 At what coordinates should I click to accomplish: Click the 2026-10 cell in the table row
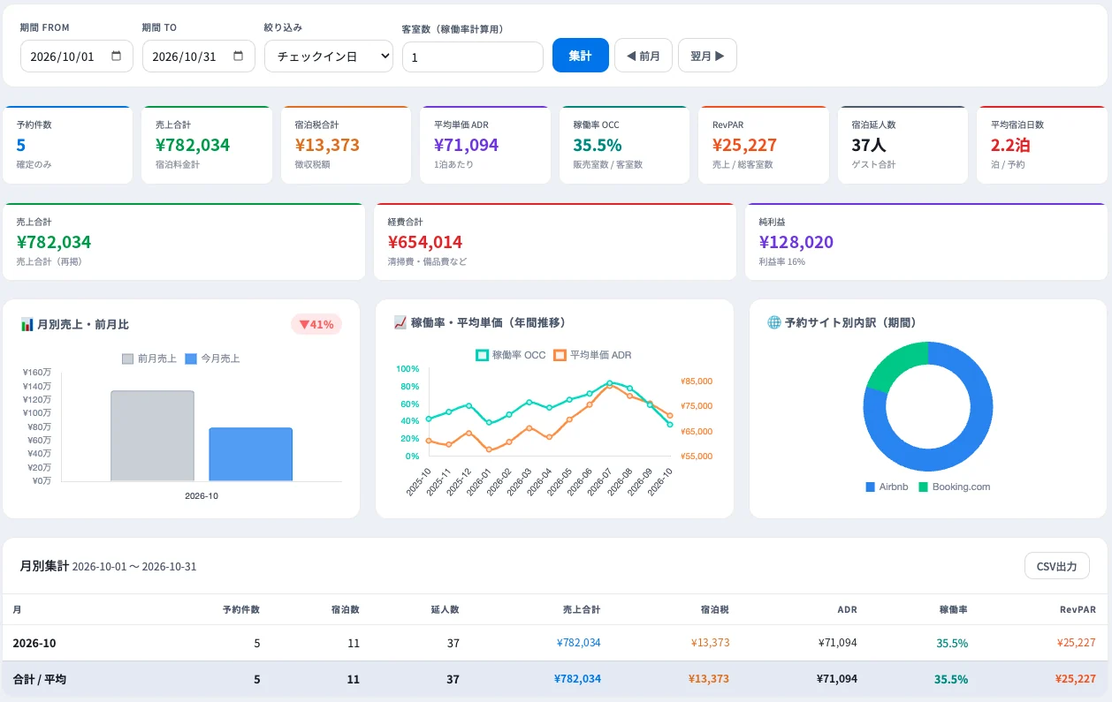[x=34, y=643]
